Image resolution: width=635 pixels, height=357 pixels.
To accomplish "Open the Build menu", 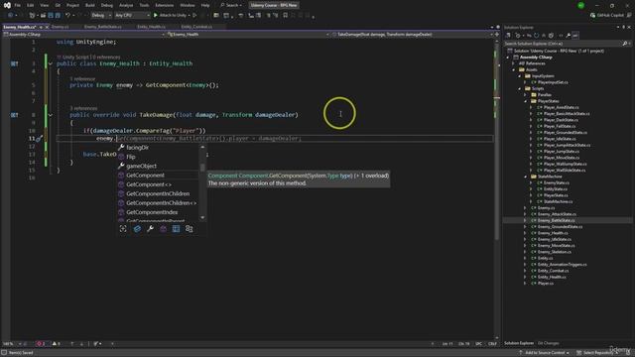I will 90,5.
